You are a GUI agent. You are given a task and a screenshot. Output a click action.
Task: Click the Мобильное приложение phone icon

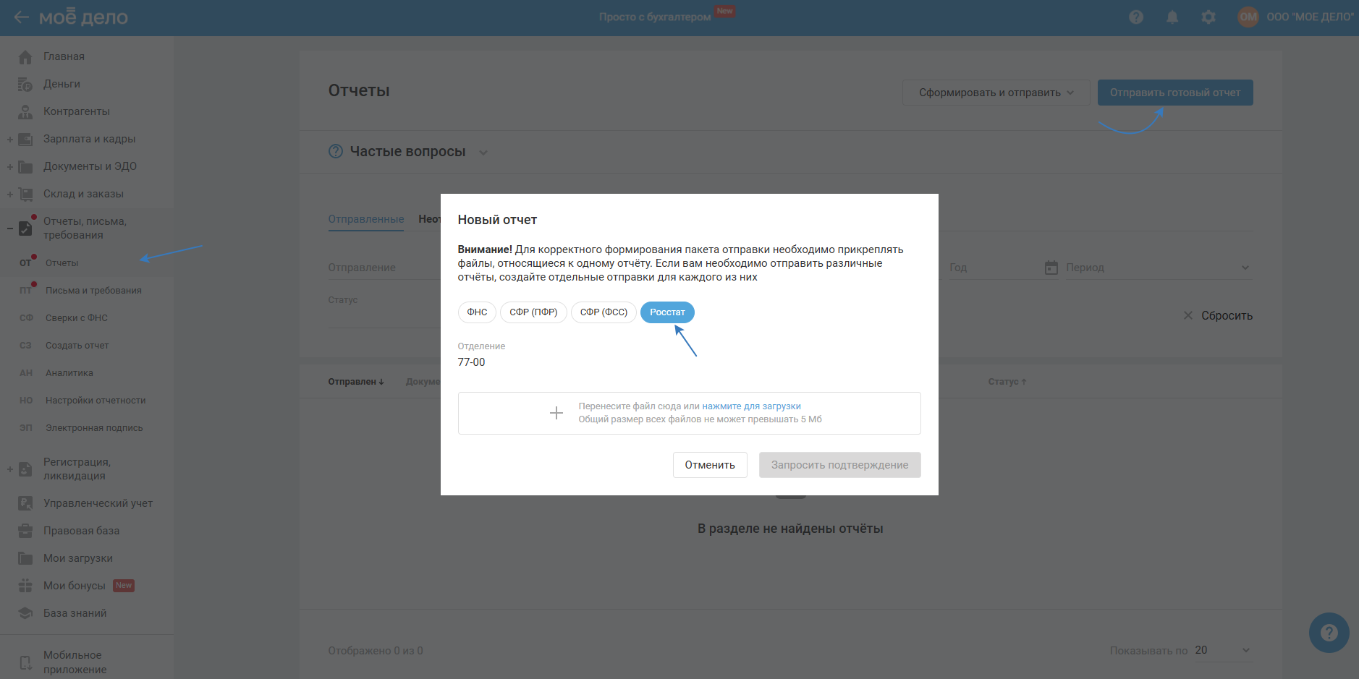click(x=25, y=662)
